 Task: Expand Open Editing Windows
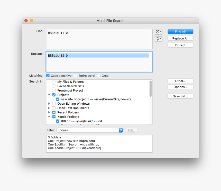pos(49,103)
